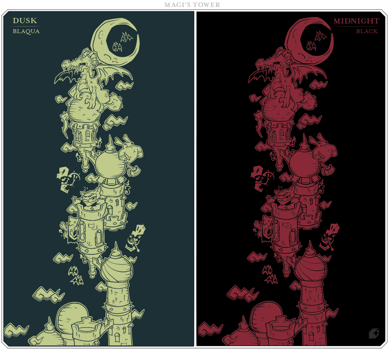
Task: Select the DUSK colorway title
Action: [x=25, y=21]
